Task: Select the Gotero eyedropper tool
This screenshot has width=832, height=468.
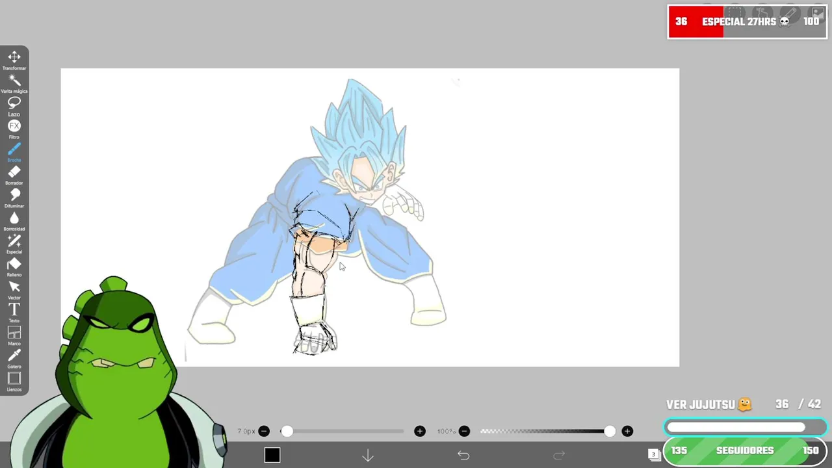Action: (x=14, y=359)
